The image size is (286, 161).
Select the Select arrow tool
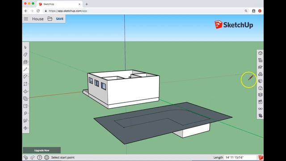click(x=25, y=47)
